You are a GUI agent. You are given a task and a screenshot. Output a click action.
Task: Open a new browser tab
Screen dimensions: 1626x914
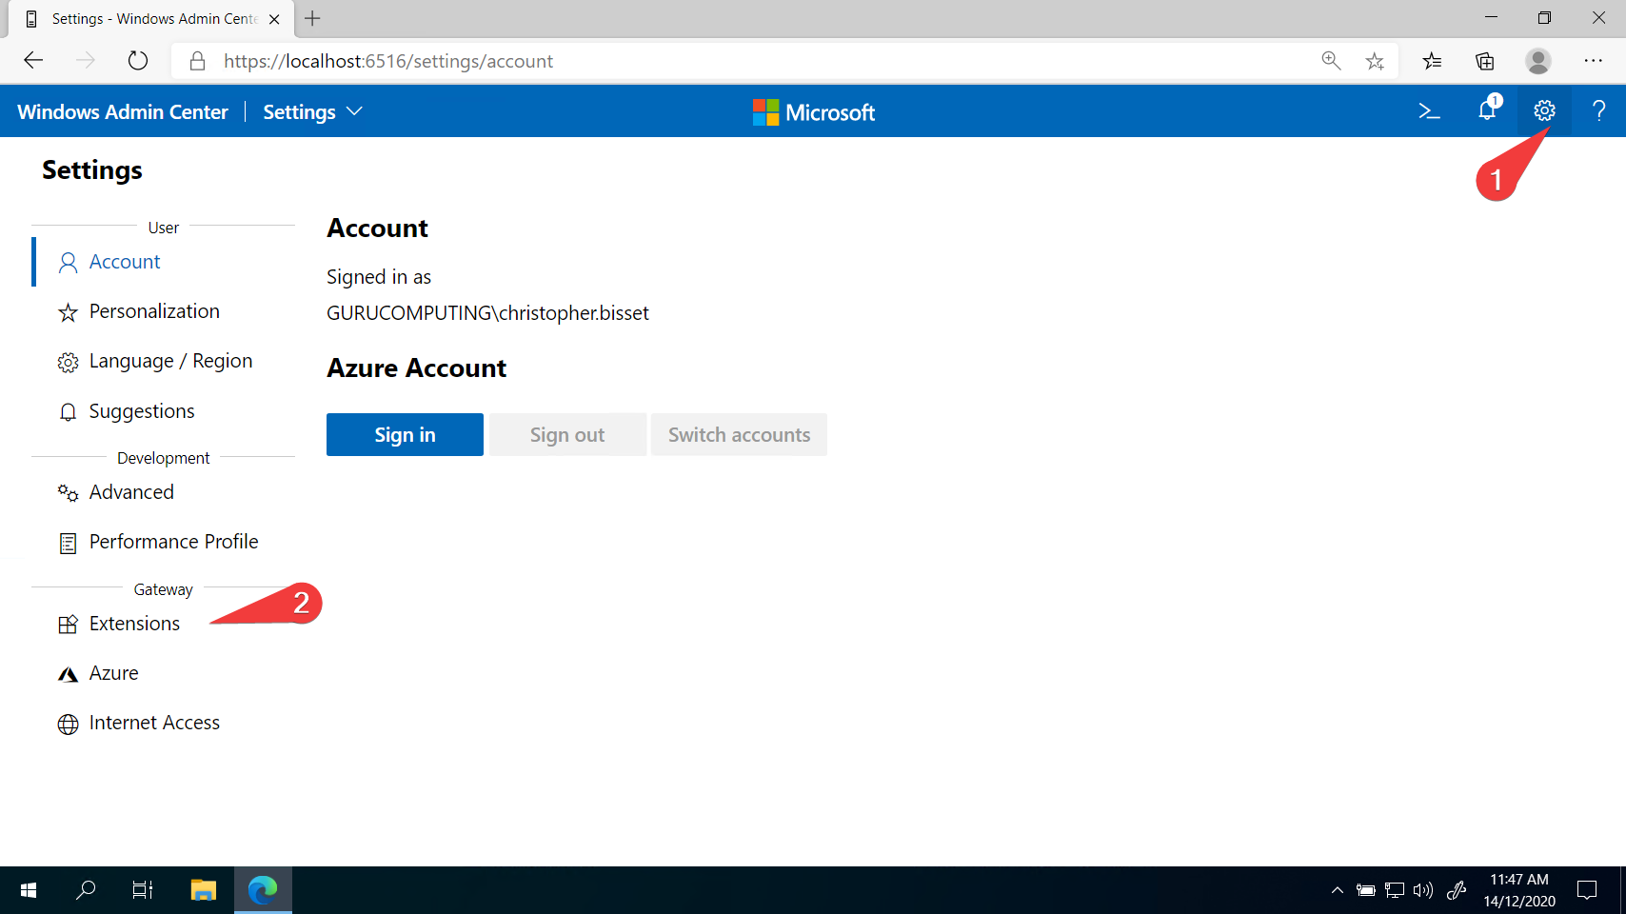point(312,18)
